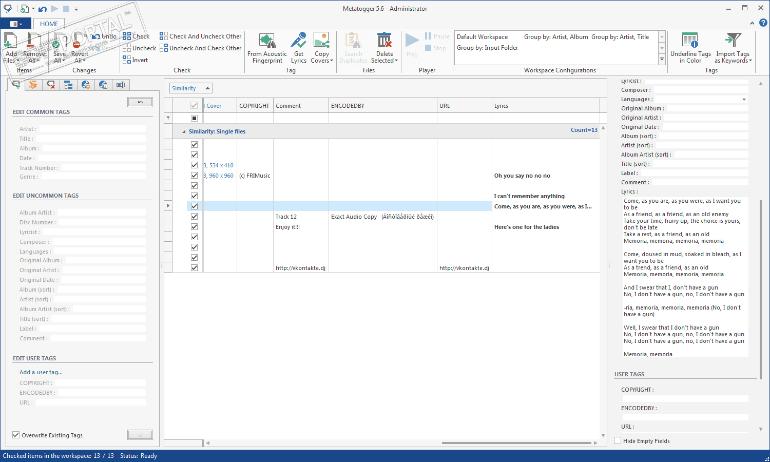Open the fifth left-panel tab with globe icon
This screenshot has height=462, width=770.
(x=86, y=85)
